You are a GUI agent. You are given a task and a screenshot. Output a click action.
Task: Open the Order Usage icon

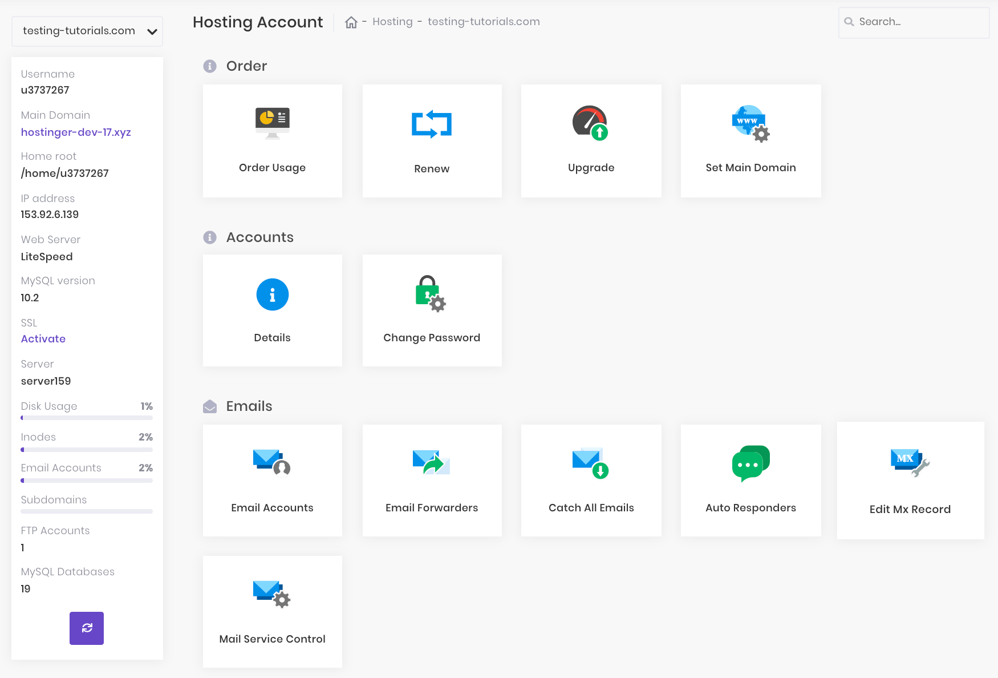click(273, 123)
